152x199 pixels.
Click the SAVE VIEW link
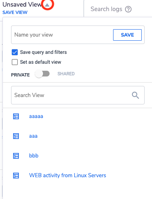[15, 12]
